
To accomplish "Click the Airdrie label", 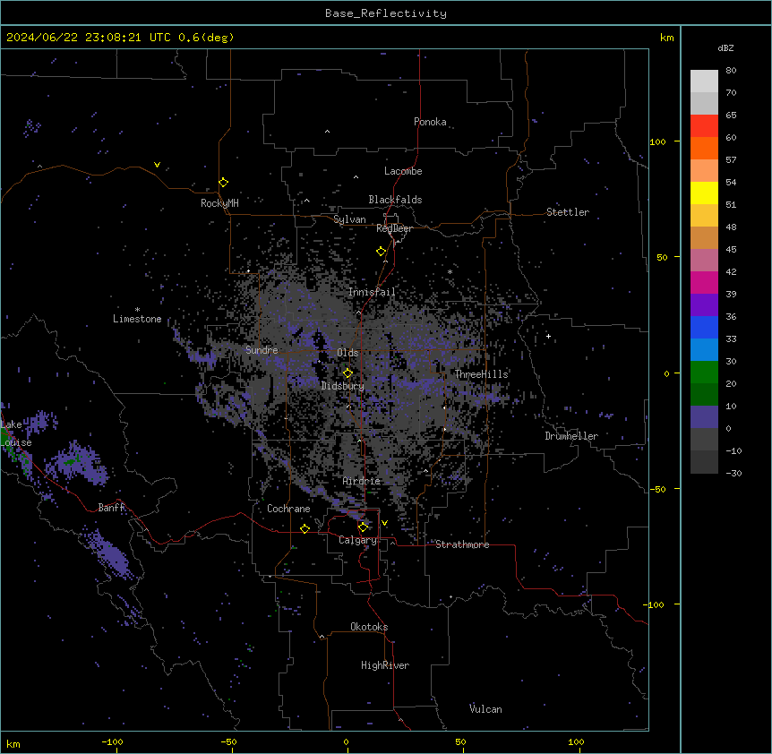I will tap(362, 481).
